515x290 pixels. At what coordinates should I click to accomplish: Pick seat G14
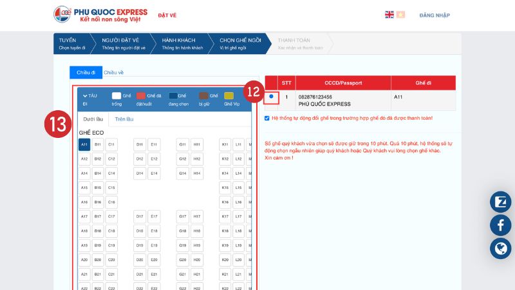point(183,173)
